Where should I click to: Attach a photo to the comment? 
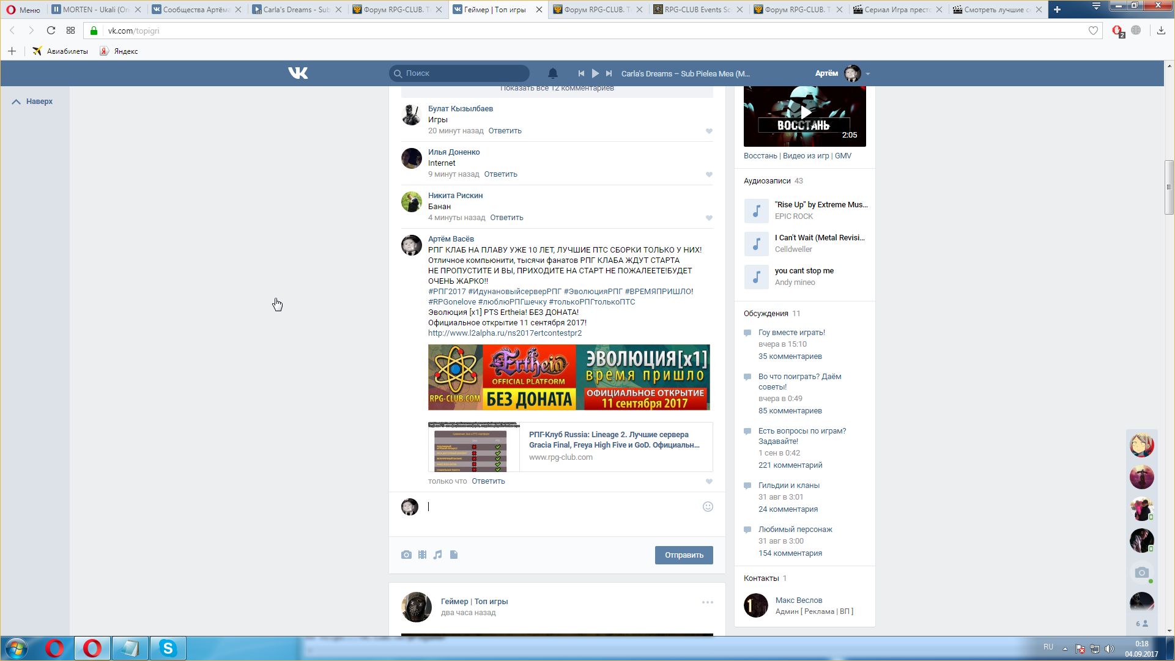coord(406,555)
